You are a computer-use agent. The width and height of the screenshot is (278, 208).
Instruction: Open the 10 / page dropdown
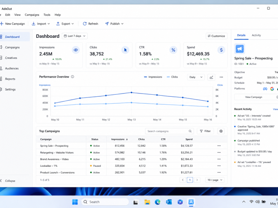pos(215,180)
